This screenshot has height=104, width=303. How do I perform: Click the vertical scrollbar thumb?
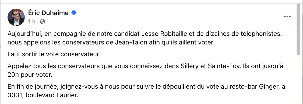pos(298,30)
